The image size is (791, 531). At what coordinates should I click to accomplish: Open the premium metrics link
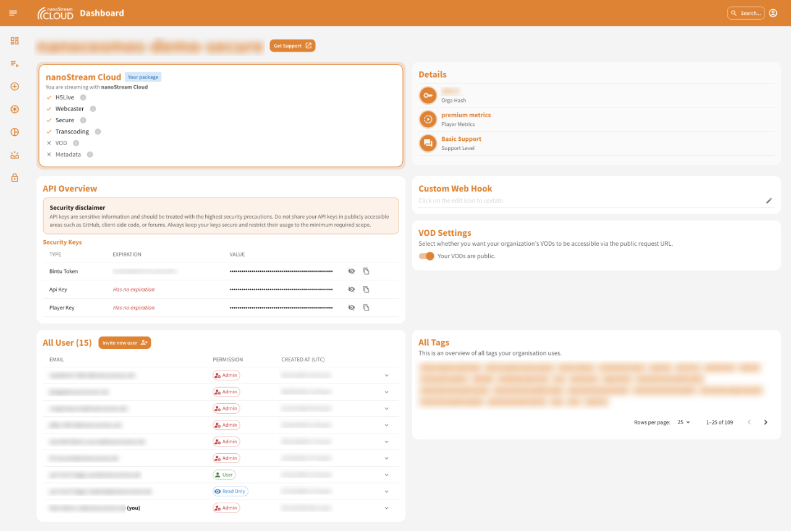tap(466, 115)
